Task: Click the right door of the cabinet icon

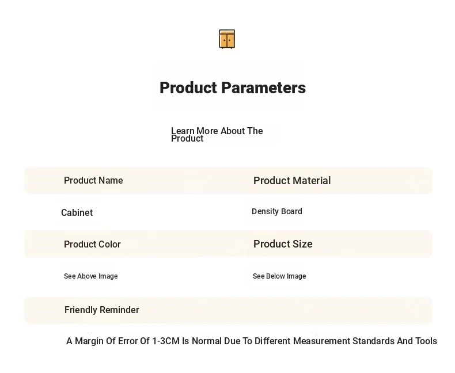Action: coord(230,40)
